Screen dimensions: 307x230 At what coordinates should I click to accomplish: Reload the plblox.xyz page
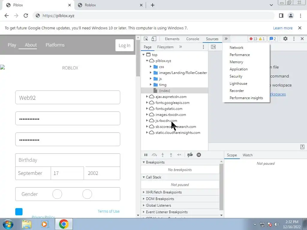click(x=26, y=16)
